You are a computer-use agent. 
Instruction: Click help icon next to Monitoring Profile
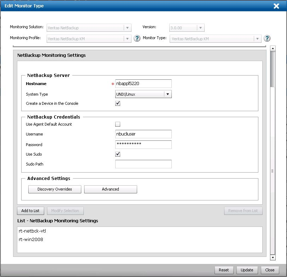pos(137,38)
